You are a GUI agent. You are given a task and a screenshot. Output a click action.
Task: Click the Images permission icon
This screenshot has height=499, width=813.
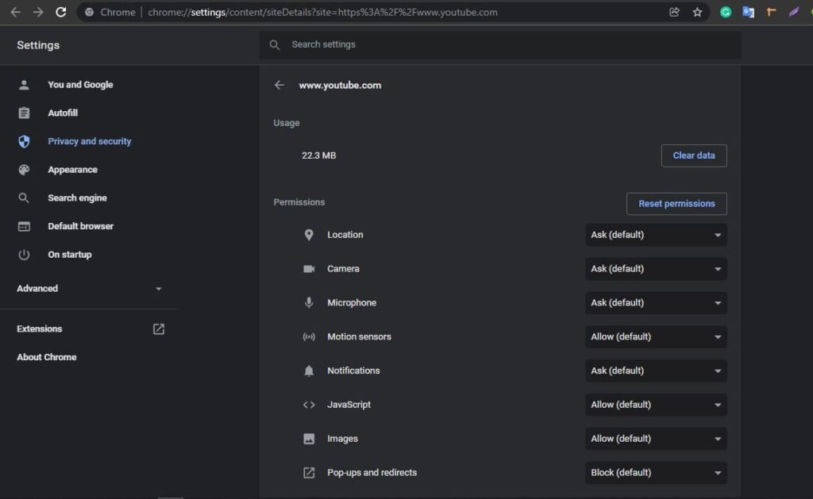click(x=309, y=439)
